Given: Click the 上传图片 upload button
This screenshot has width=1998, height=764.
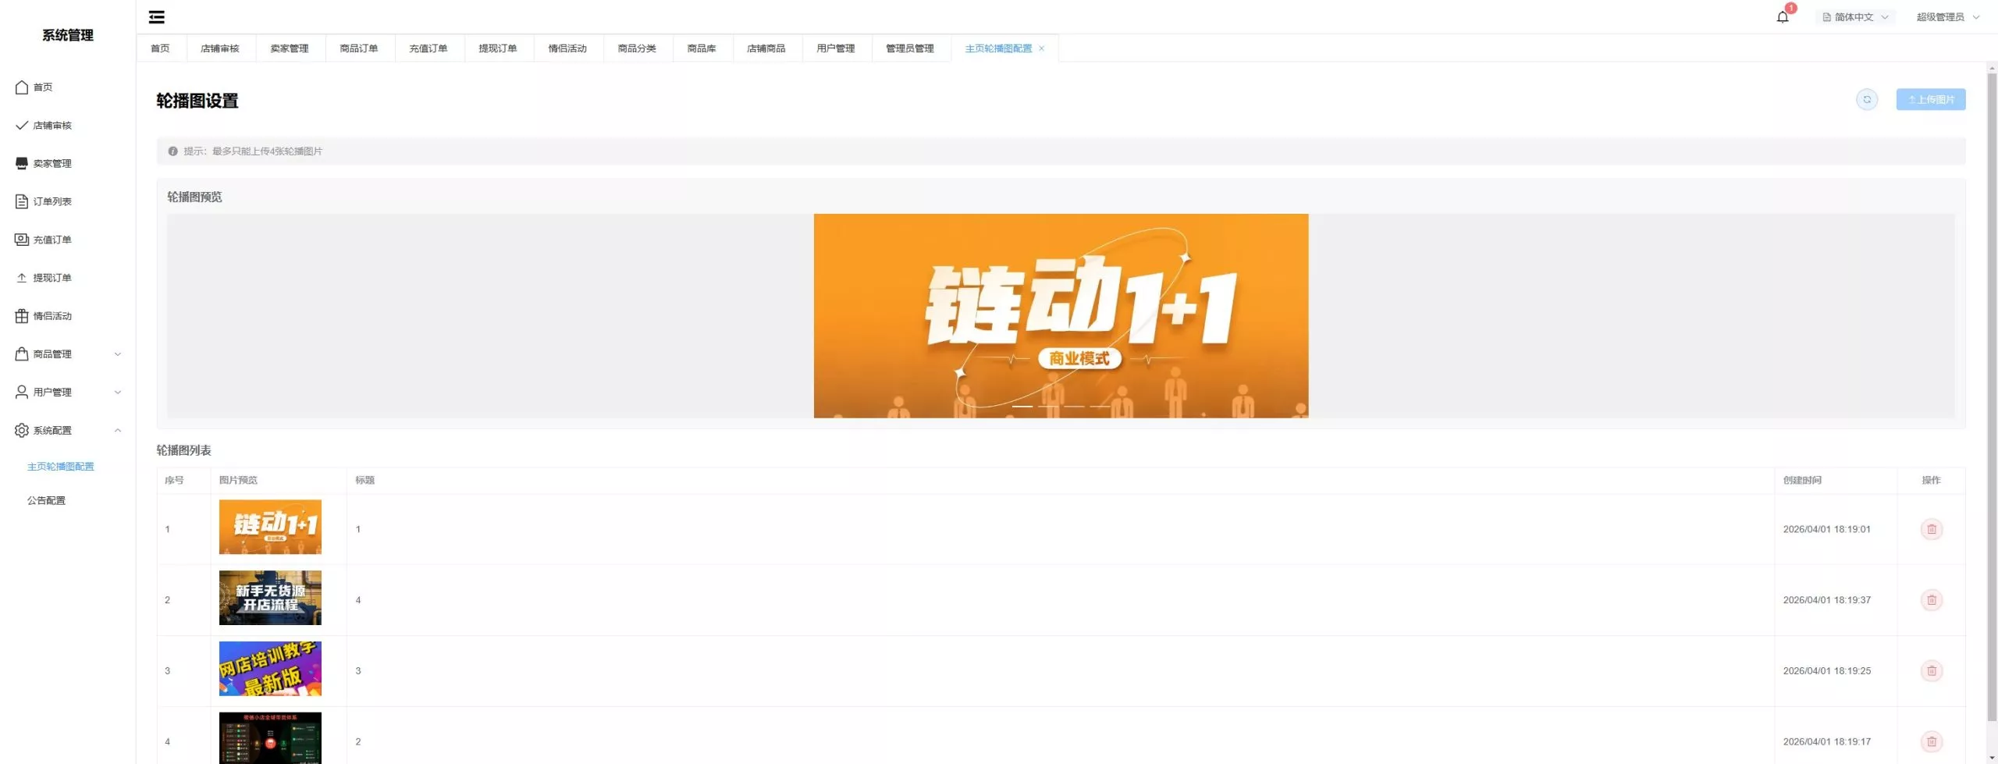Looking at the screenshot, I should [1931, 100].
